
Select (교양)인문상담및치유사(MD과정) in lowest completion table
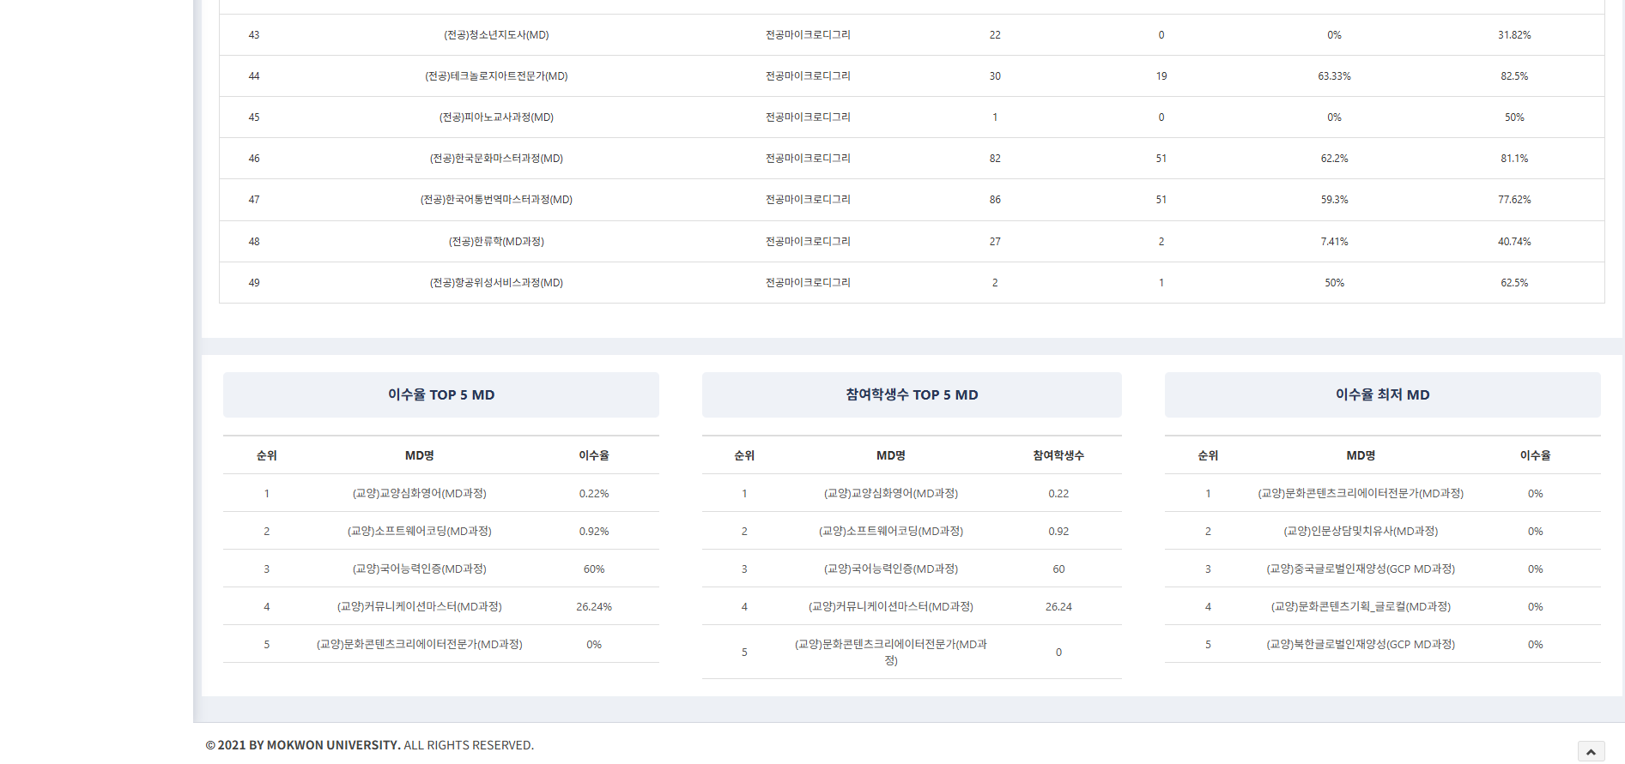pos(1360,532)
